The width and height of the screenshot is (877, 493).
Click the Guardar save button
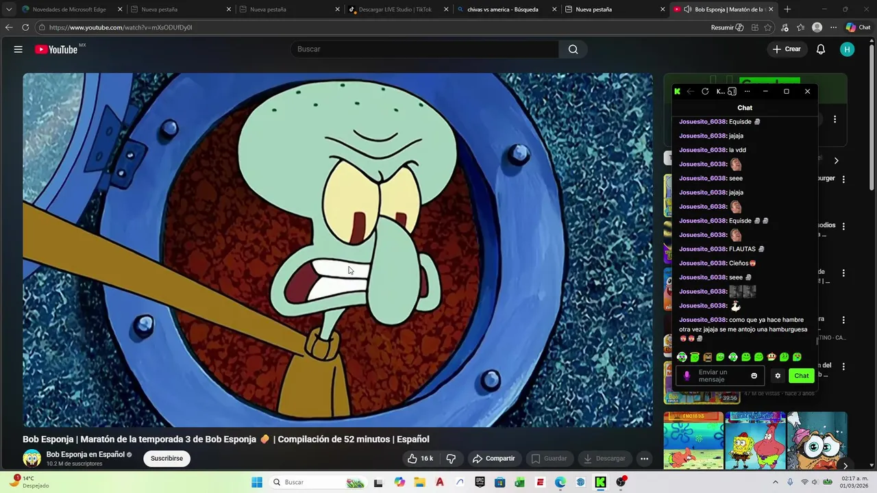pyautogui.click(x=549, y=458)
